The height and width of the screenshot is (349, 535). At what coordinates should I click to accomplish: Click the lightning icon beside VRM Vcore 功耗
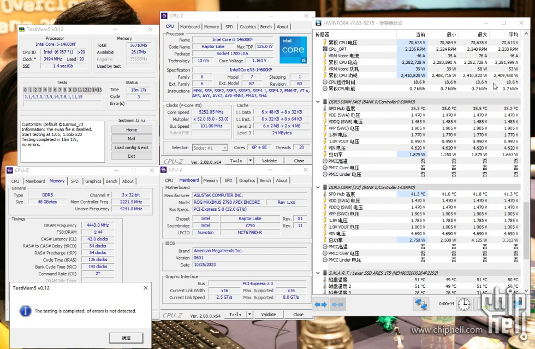point(325,69)
